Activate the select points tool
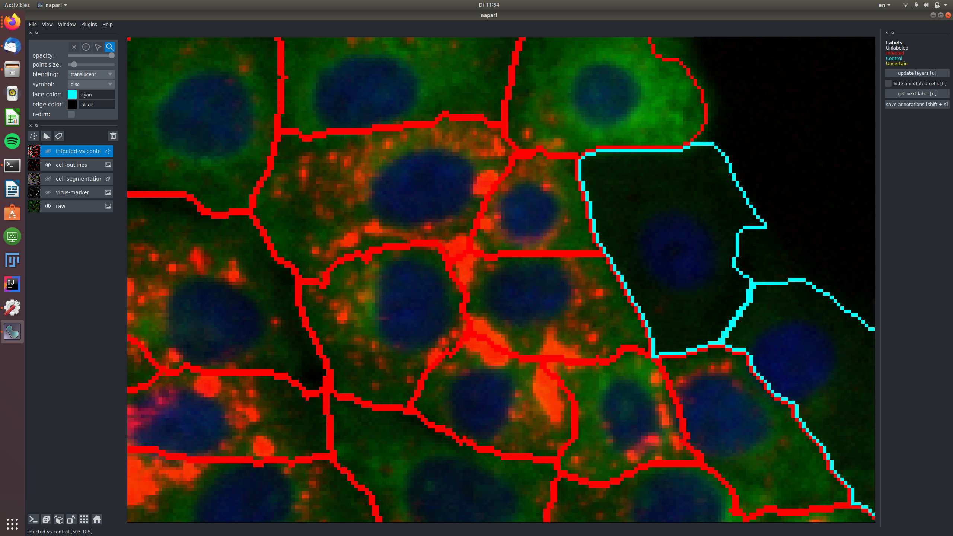The image size is (953, 536). pos(98,47)
